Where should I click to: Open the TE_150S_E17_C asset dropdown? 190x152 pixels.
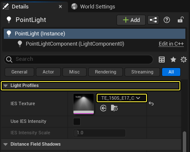point(122,98)
